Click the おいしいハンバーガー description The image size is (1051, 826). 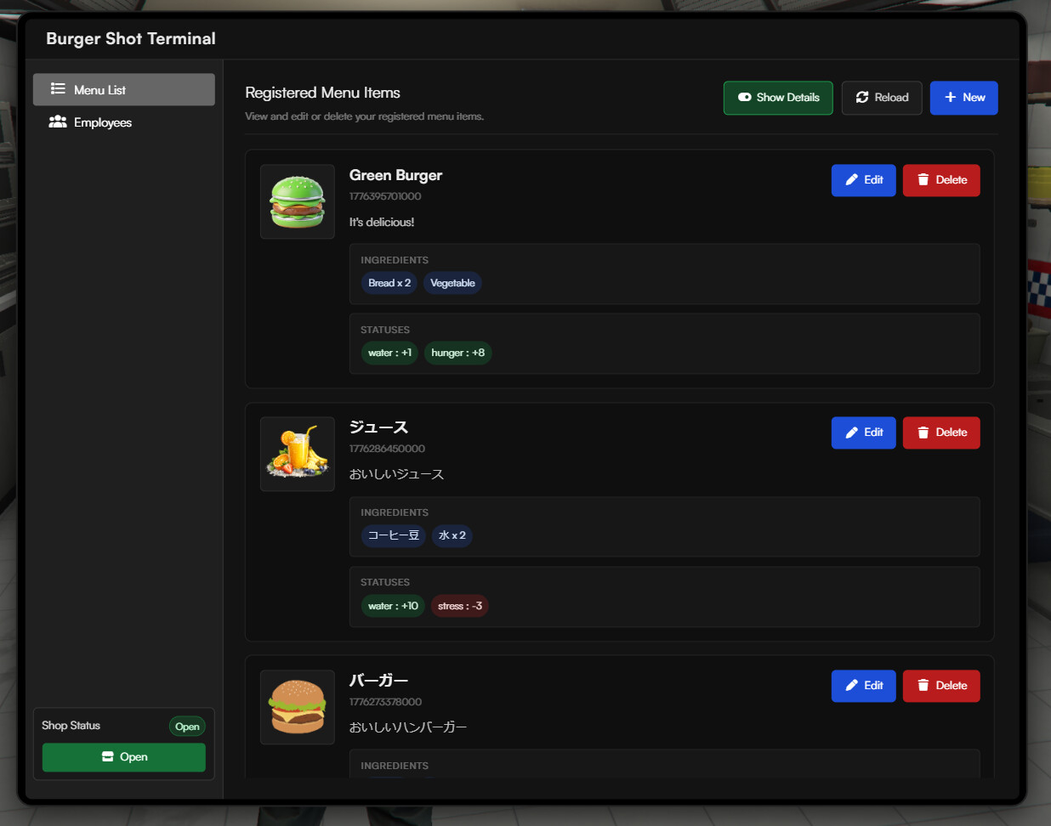click(408, 727)
